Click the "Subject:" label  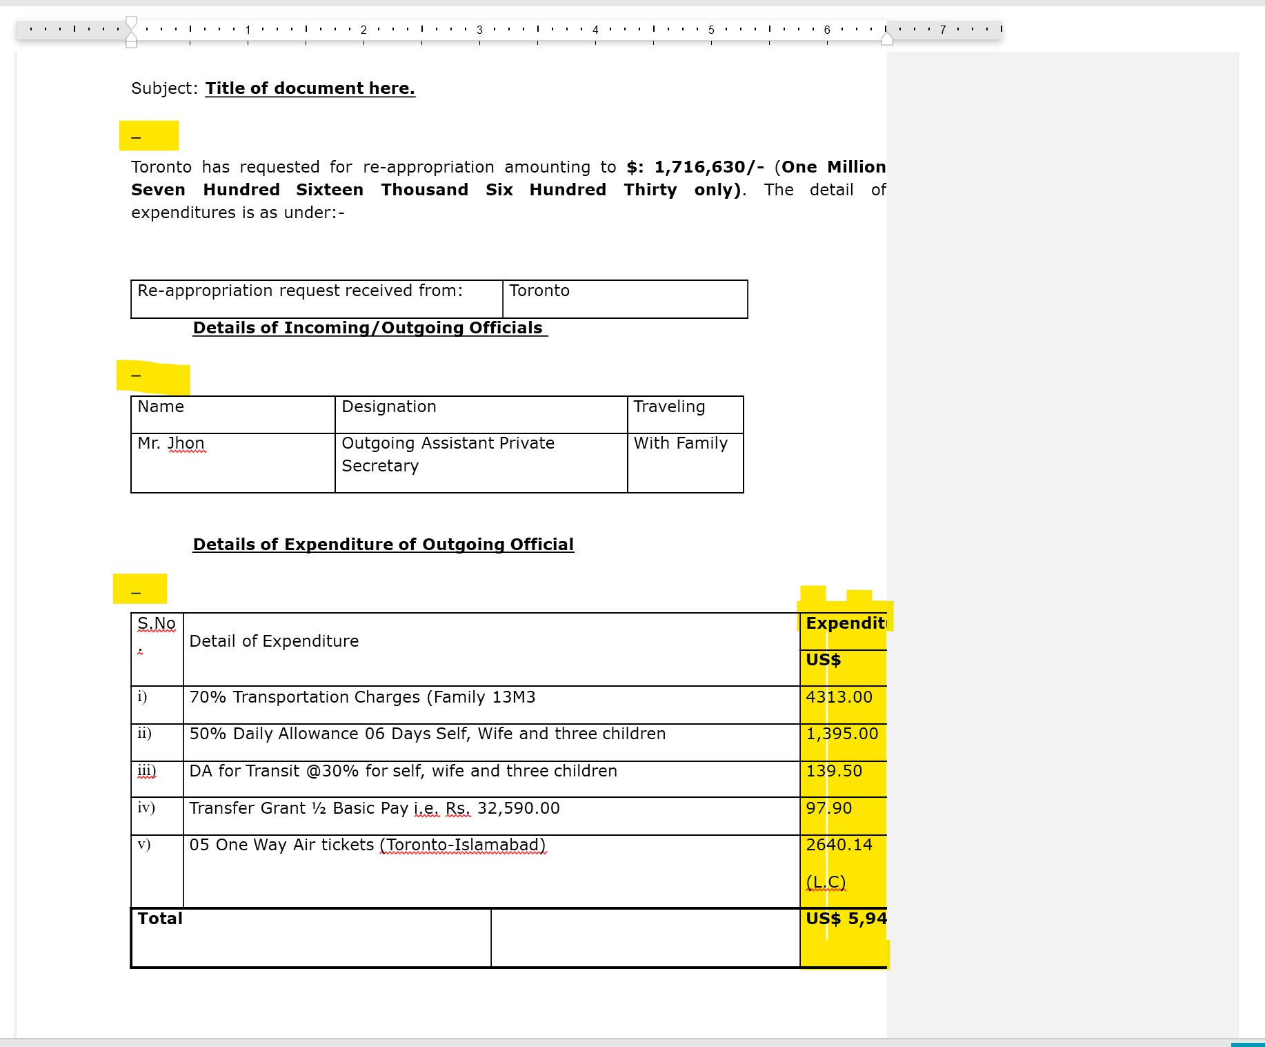[165, 88]
